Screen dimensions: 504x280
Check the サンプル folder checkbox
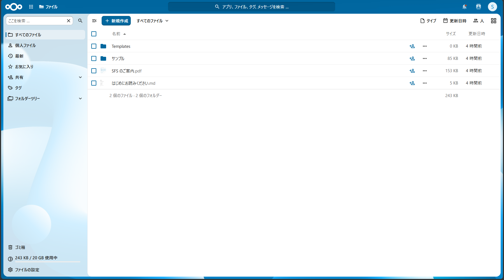click(94, 58)
